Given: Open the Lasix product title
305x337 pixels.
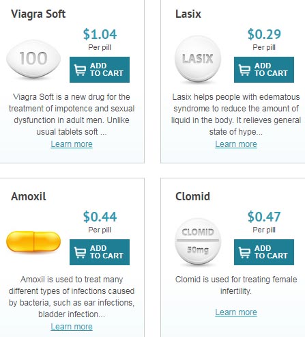Looking at the screenshot, I should pyautogui.click(x=188, y=14).
